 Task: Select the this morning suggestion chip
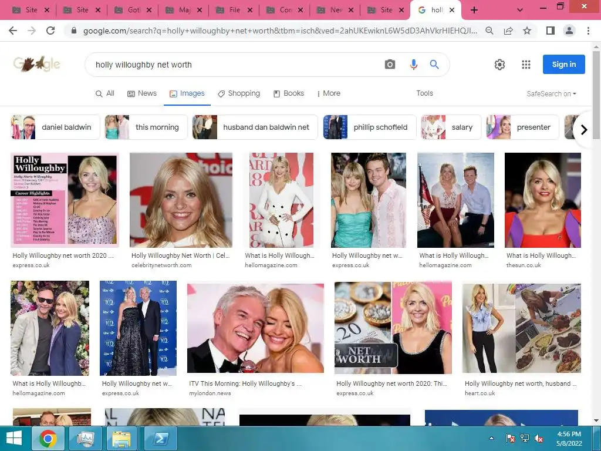pos(146,127)
